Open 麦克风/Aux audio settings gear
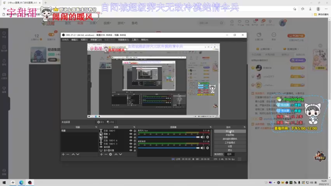331x186 pixels. pos(208,137)
